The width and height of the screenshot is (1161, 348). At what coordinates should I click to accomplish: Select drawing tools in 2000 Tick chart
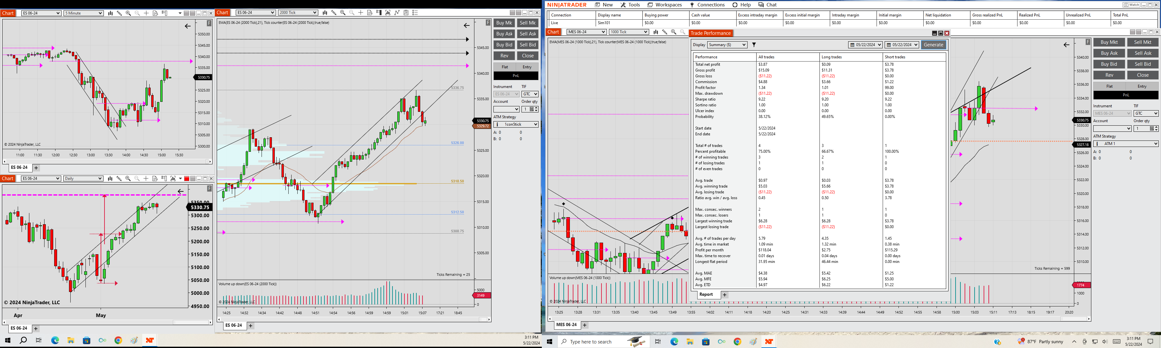[334, 13]
